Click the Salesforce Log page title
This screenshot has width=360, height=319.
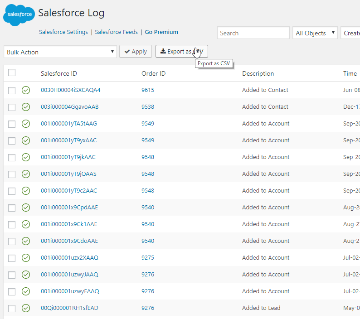[71, 13]
